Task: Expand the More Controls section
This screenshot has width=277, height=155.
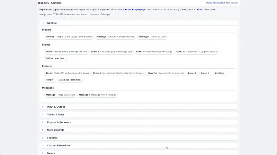Action: (x=138, y=130)
